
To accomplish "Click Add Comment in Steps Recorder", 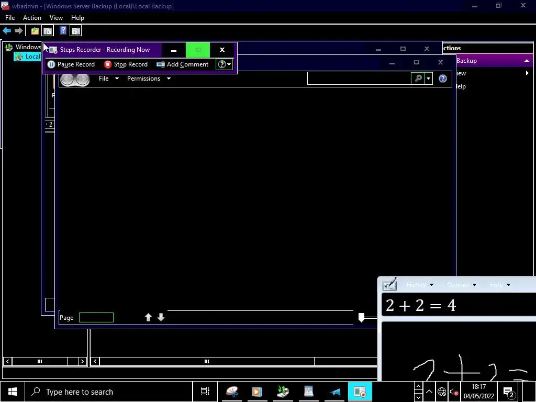I will click(183, 64).
